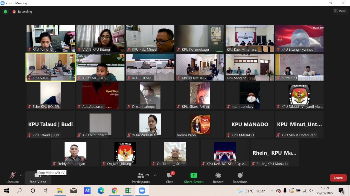Open the Windows notification center

341,191
